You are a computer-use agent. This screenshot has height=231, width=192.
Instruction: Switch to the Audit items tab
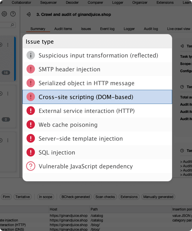(x=63, y=29)
